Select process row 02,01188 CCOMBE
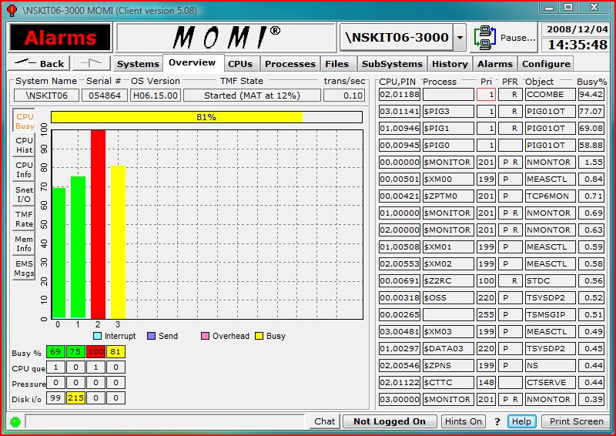Viewport: 616px width, 436px height. [491, 94]
